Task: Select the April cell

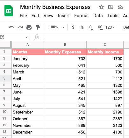Action: click(x=28, y=79)
